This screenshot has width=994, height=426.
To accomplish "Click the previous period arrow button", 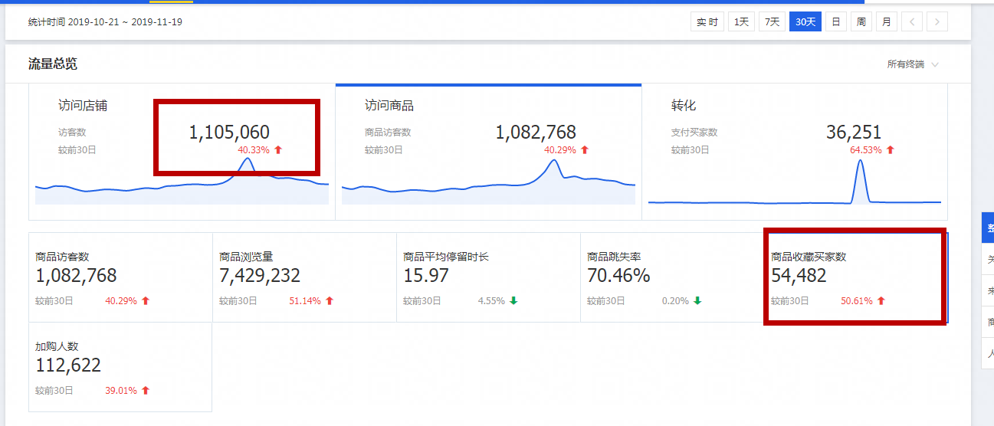I will (x=911, y=22).
